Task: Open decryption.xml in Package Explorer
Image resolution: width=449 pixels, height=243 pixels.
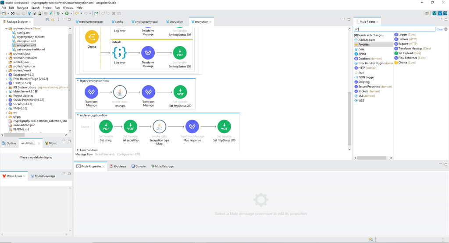Action: point(26,41)
